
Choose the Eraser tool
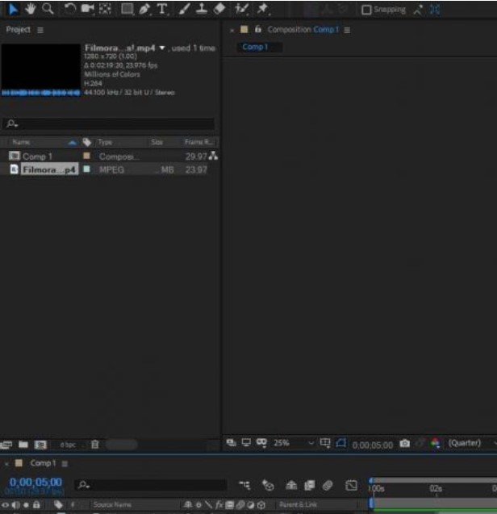pyautogui.click(x=219, y=9)
